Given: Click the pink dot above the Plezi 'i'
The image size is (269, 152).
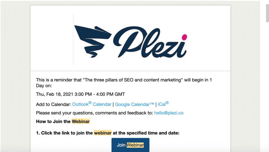Looking at the screenshot, I should (x=184, y=37).
